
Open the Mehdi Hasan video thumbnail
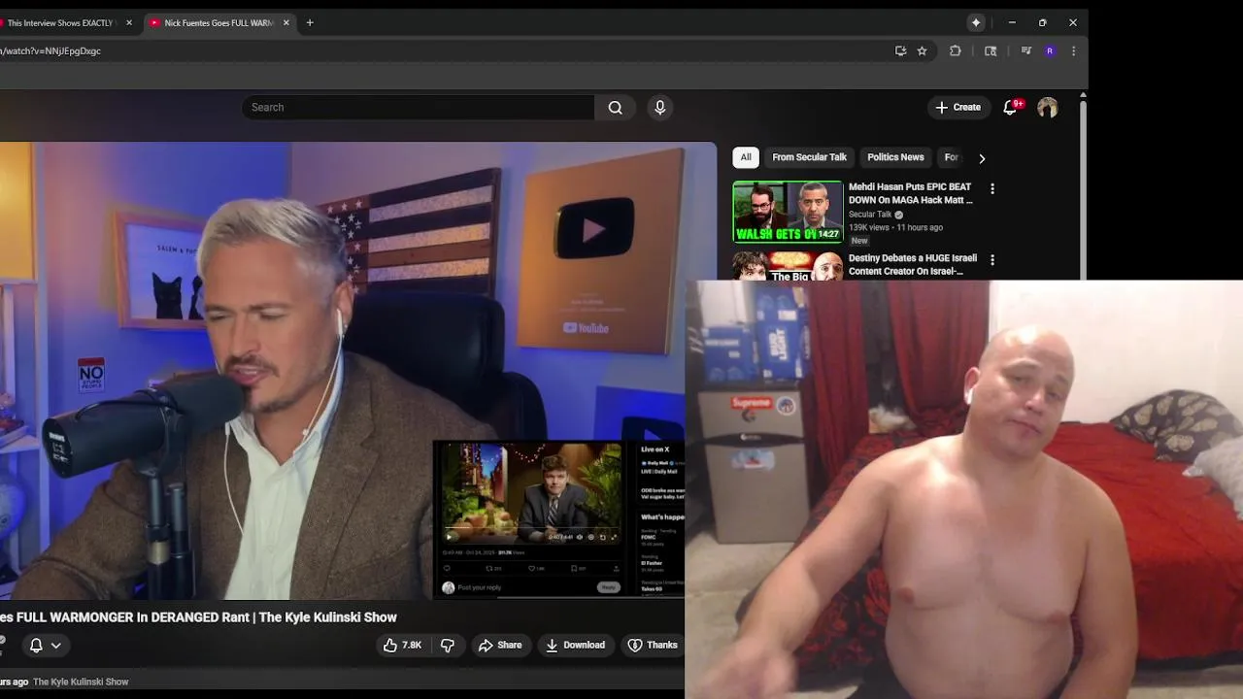tap(788, 212)
